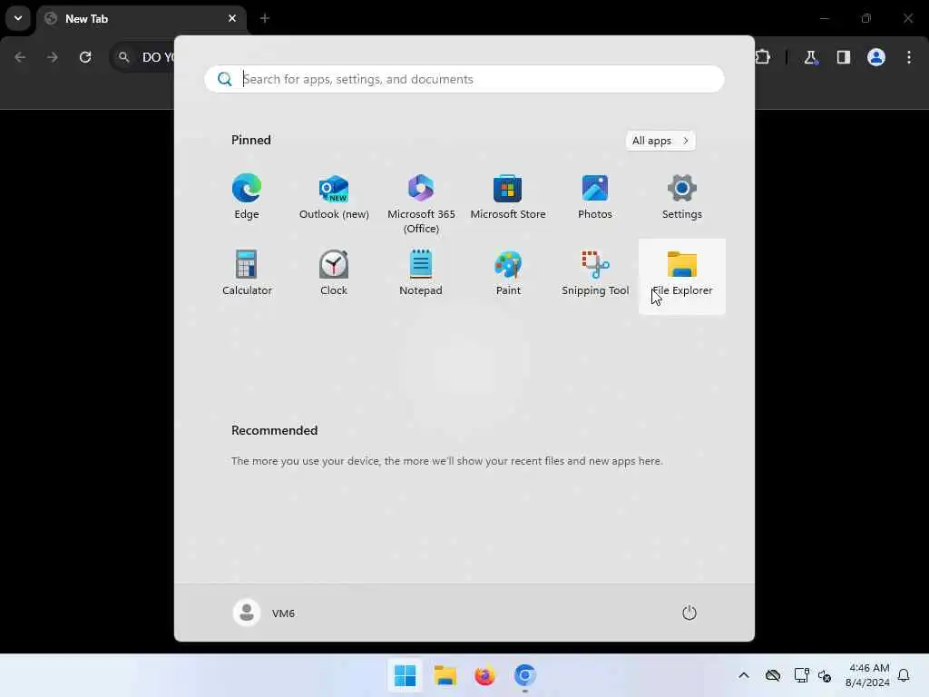The height and width of the screenshot is (697, 929).
Task: Open File Explorer from the taskbar
Action: point(445,675)
